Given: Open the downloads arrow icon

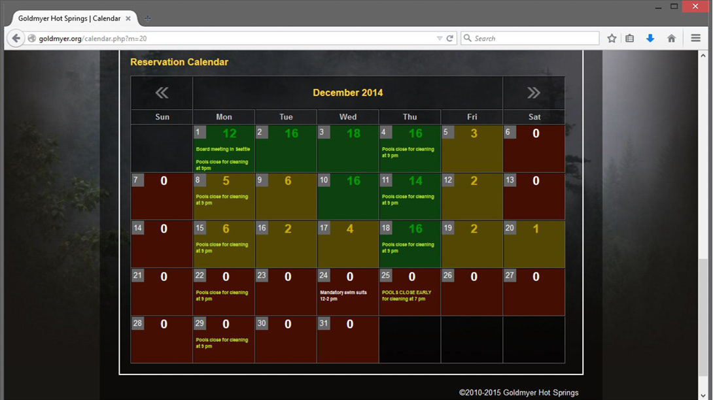Looking at the screenshot, I should click(x=650, y=39).
